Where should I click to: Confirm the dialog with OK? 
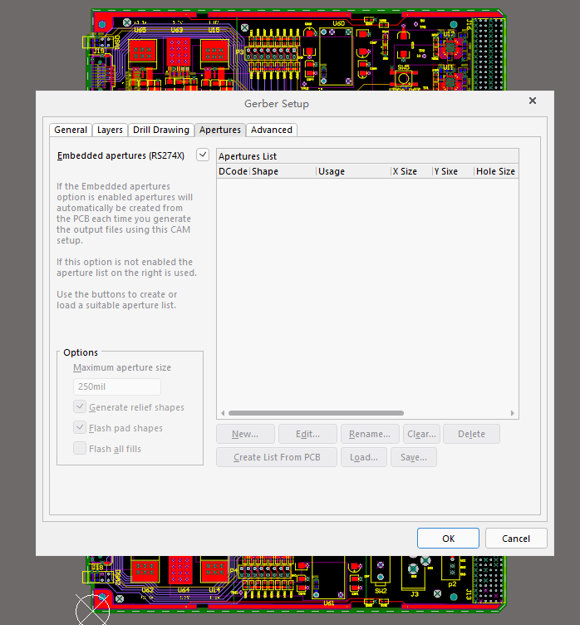pos(448,538)
